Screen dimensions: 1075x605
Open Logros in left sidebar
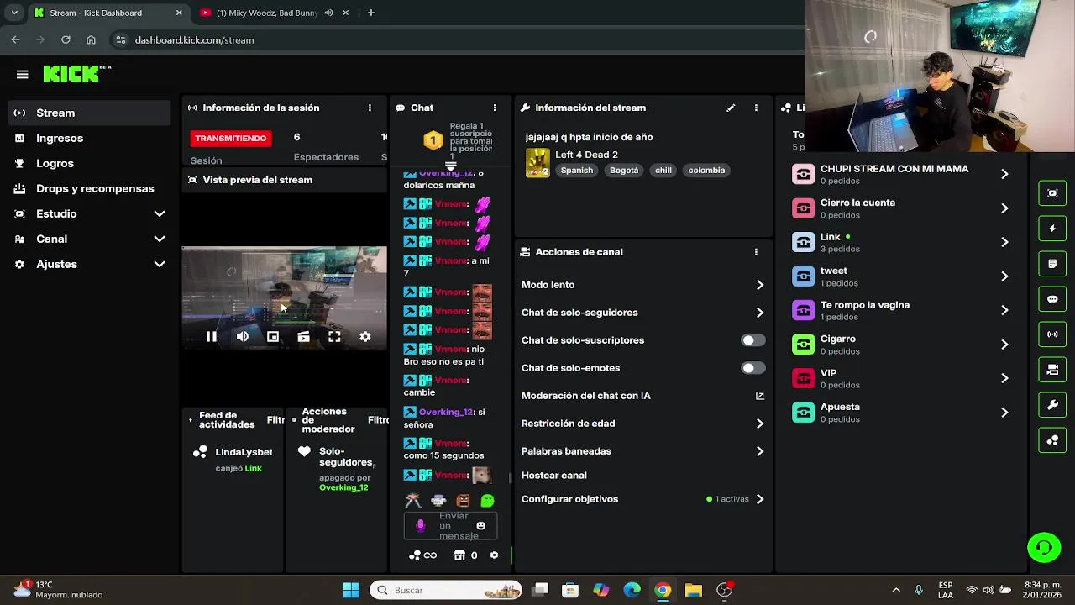tap(90, 163)
